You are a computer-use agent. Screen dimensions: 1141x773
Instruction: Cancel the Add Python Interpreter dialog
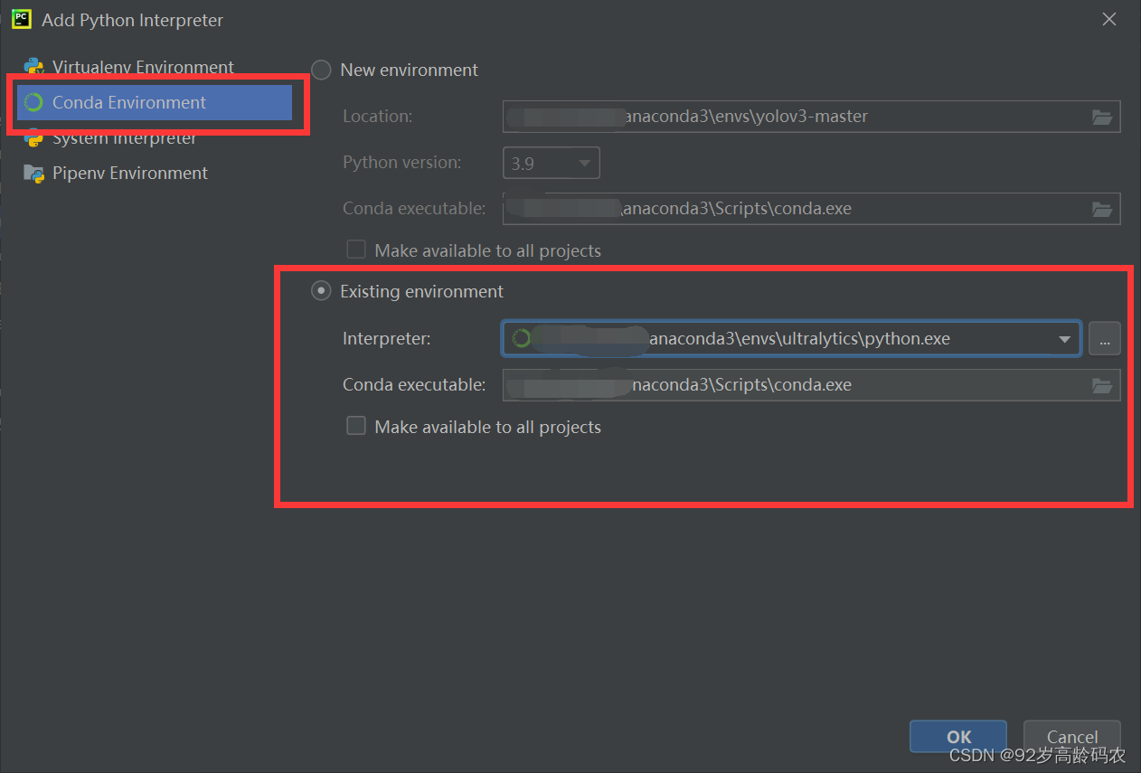(1071, 736)
